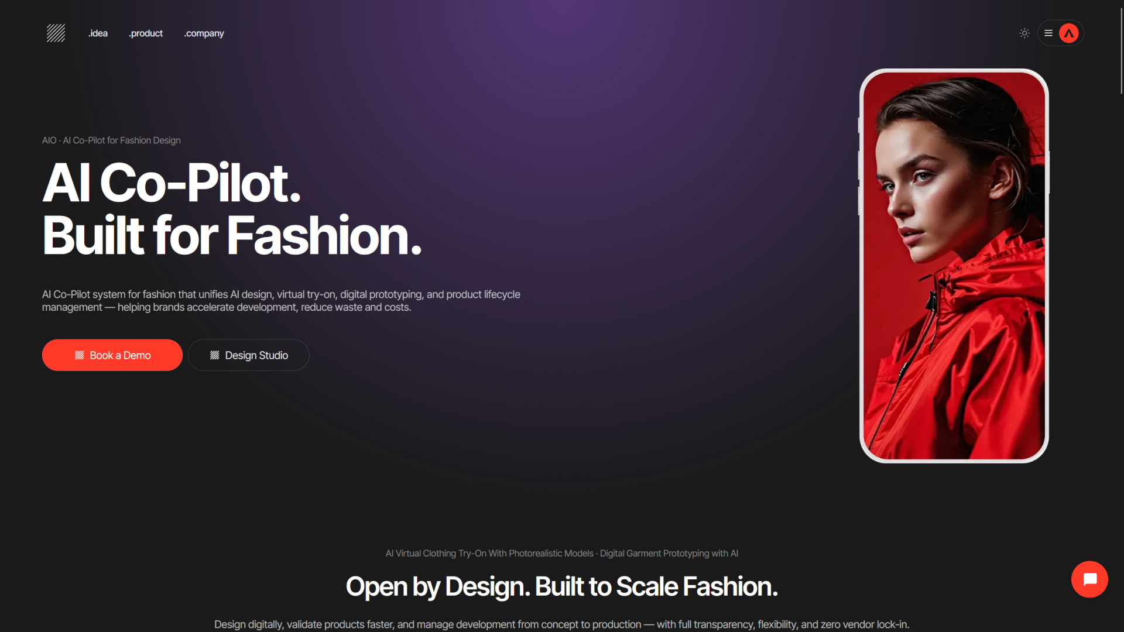Open the hamburger menu icon

(1048, 33)
